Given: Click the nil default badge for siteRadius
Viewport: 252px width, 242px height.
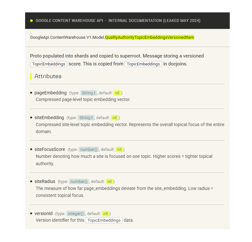Looking at the screenshot, I should [109, 182].
